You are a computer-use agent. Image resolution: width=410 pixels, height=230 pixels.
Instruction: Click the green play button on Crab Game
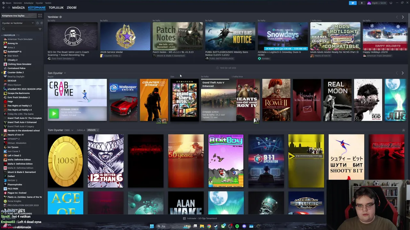pyautogui.click(x=54, y=113)
